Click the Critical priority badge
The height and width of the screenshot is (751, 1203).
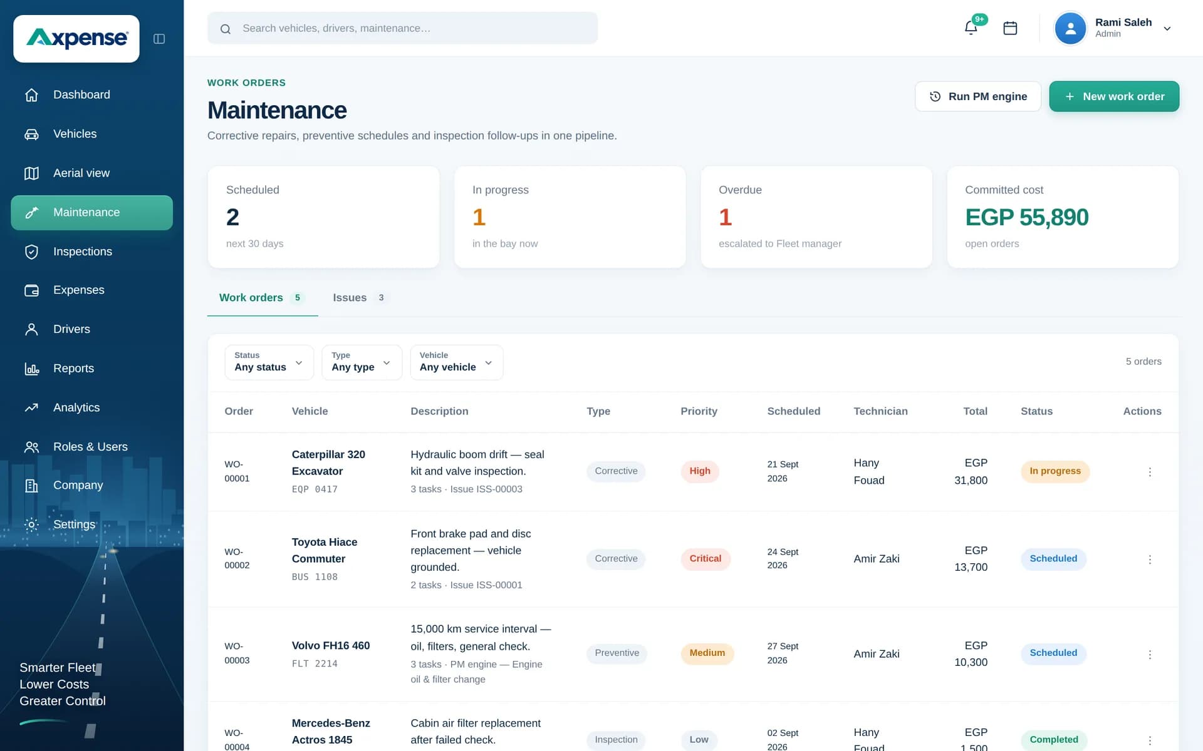click(x=706, y=559)
